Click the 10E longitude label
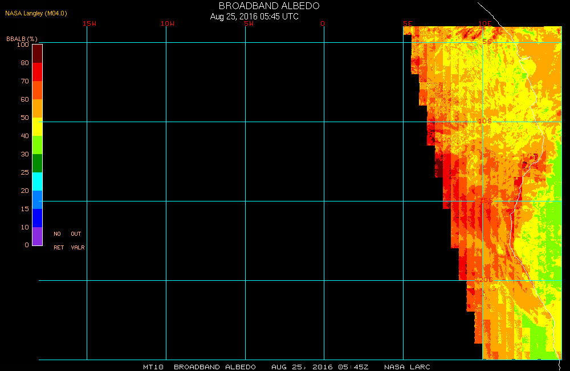Viewport: 570px width, 371px height. pos(485,23)
